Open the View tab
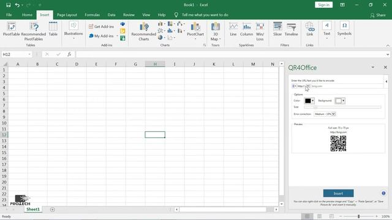The image size is (392, 220). (146, 15)
